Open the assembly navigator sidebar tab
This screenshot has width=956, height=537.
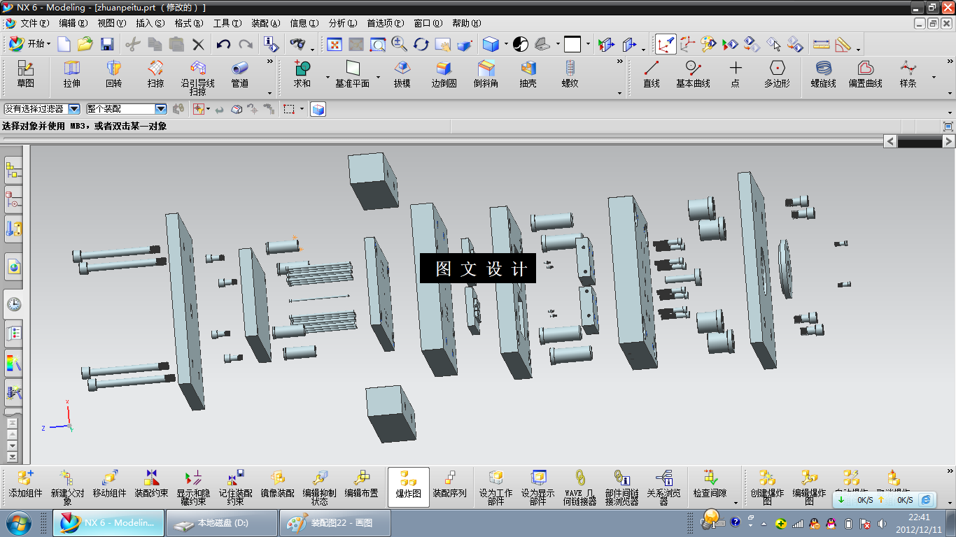pos(13,169)
